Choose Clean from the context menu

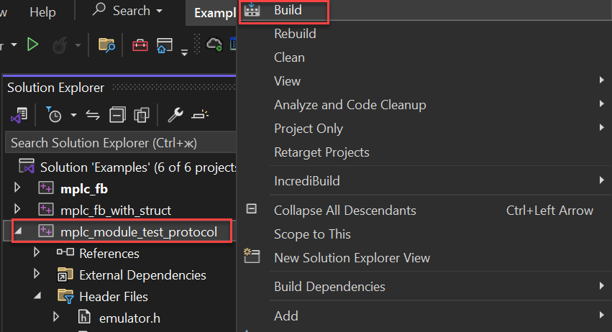click(289, 57)
